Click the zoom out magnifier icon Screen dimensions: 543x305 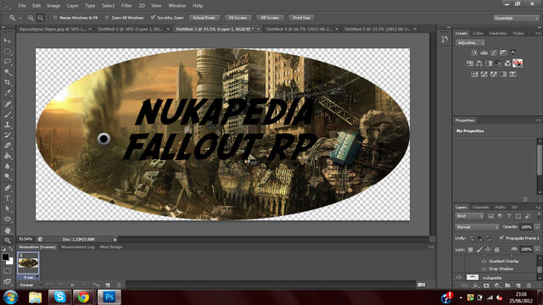pyautogui.click(x=41, y=18)
